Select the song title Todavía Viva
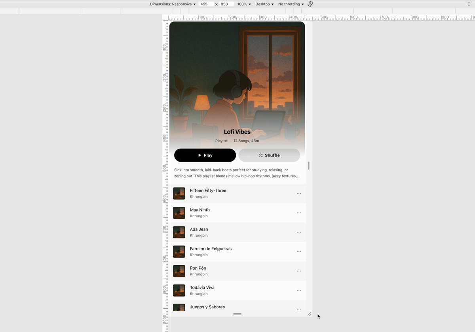Screen dimensions: 475x332 202,287
